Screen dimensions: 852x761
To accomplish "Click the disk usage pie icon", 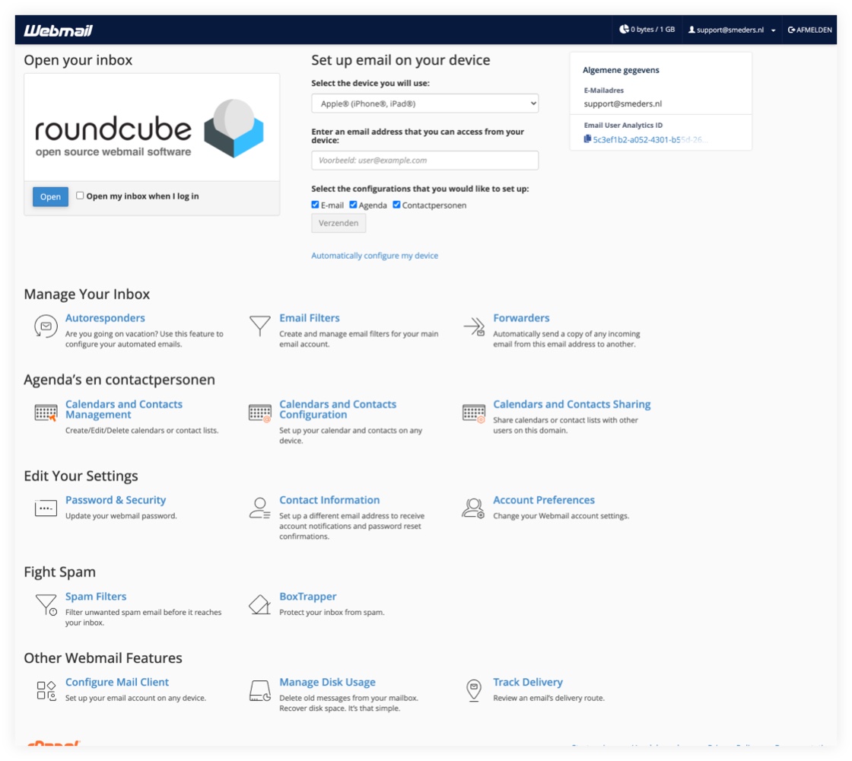I will point(624,30).
